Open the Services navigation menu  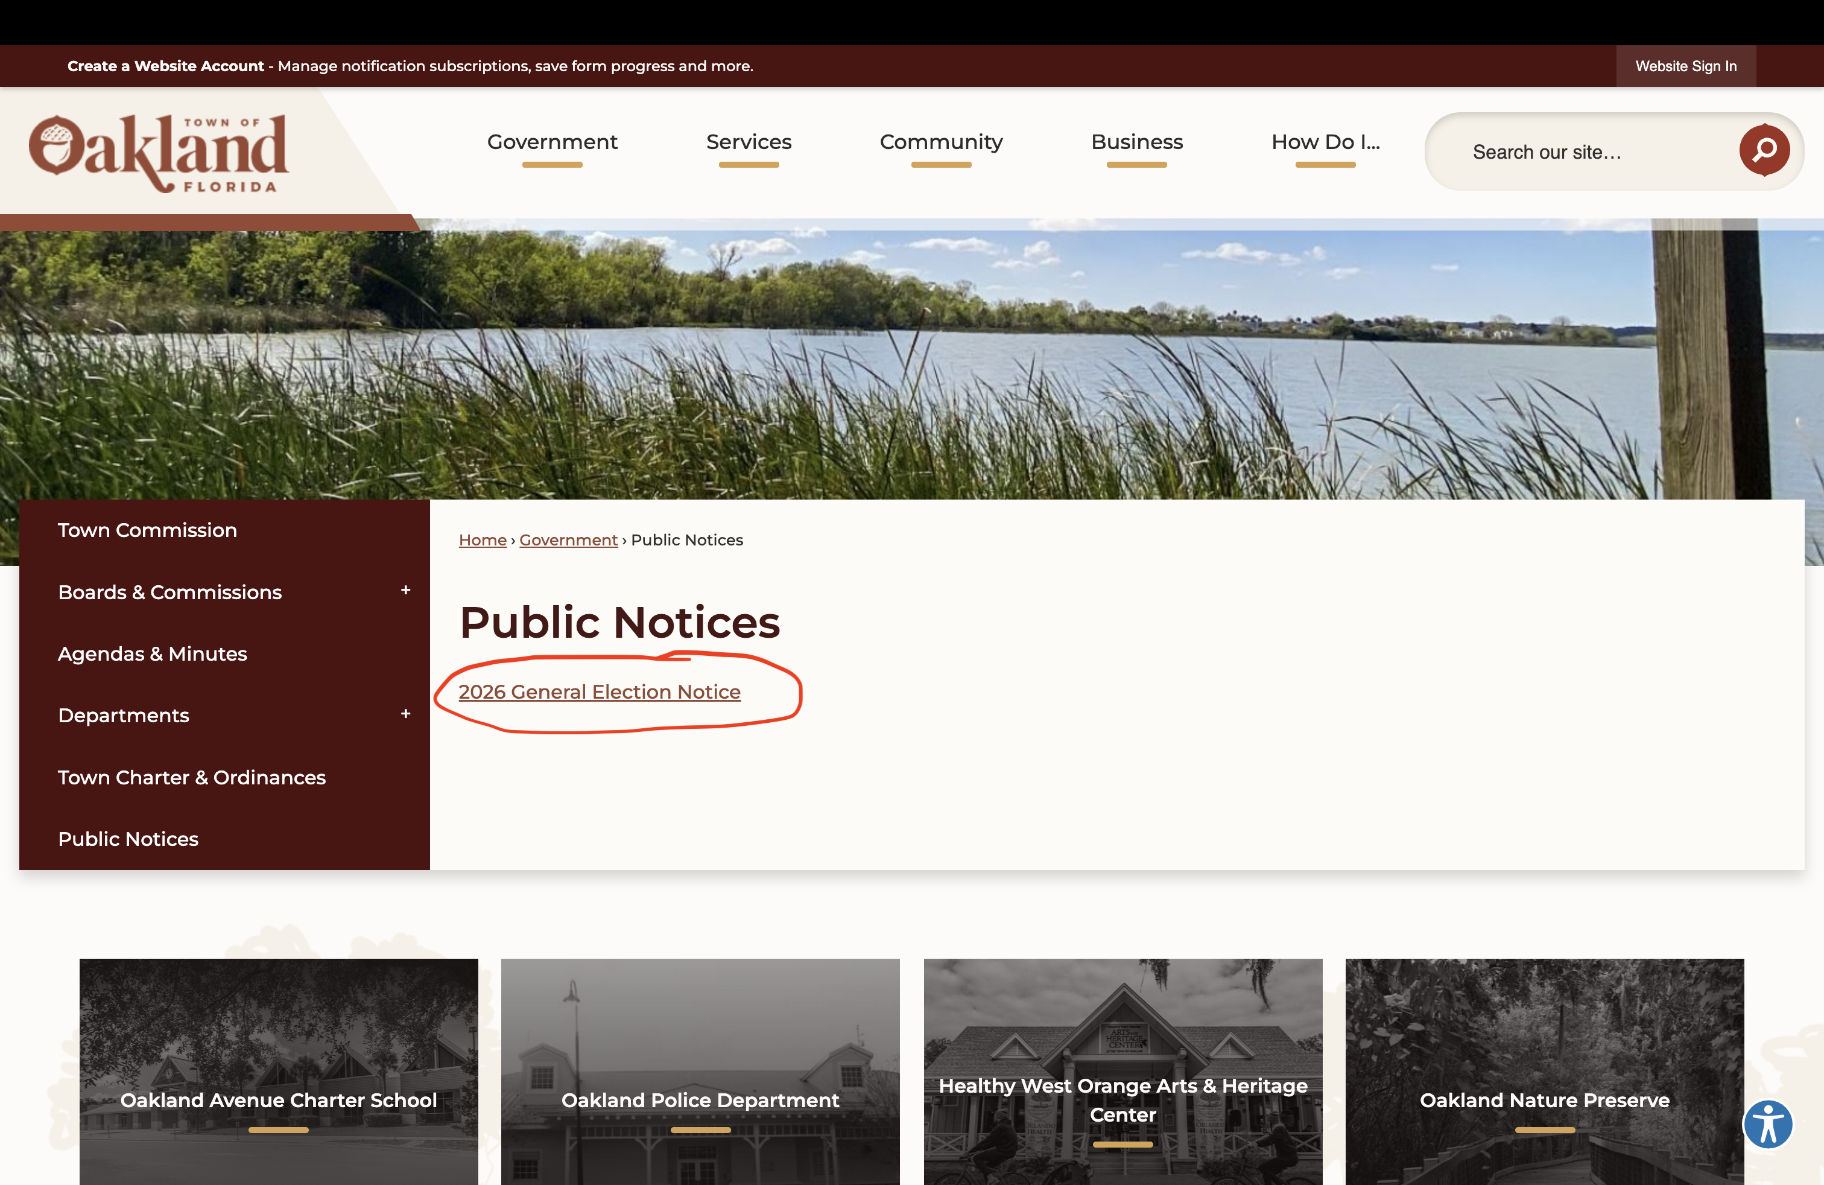click(748, 142)
